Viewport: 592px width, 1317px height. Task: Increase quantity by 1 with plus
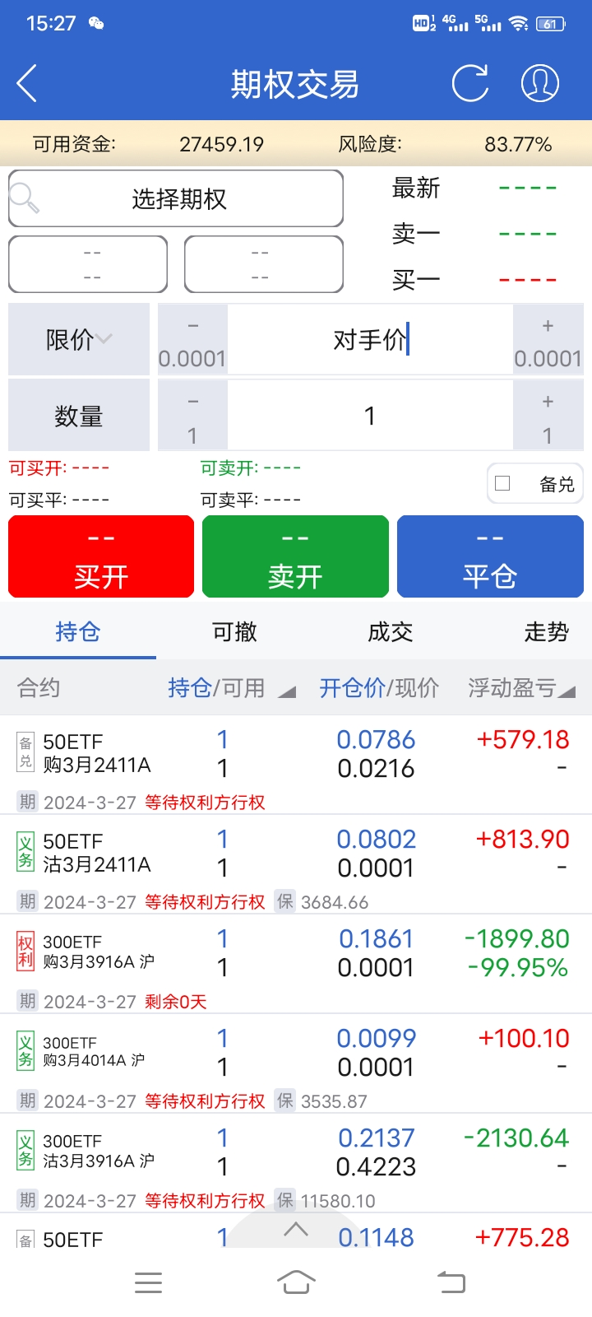548,416
